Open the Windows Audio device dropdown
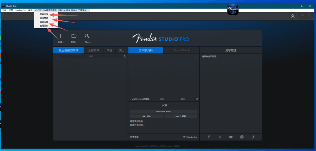 pyautogui.click(x=164, y=111)
